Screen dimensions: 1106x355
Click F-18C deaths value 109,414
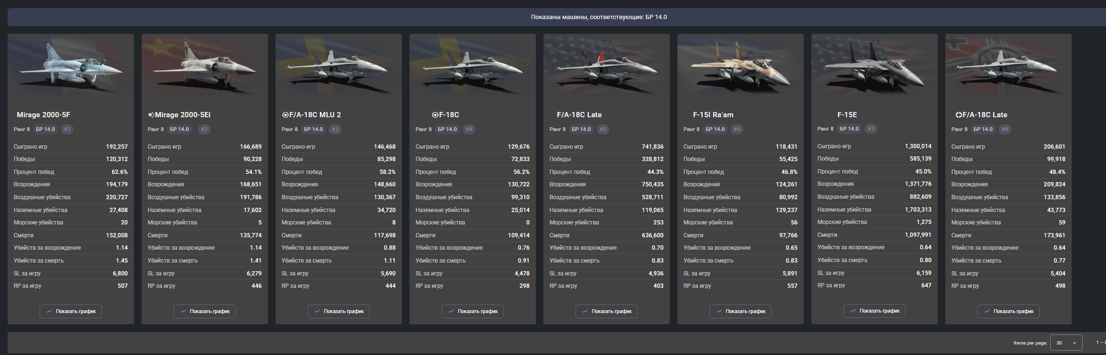point(519,235)
